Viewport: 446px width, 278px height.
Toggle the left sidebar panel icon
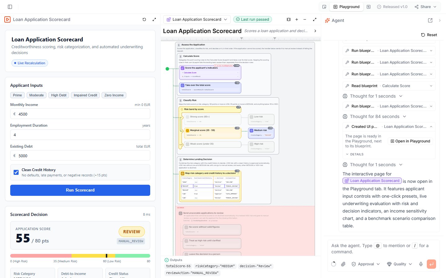[x=10, y=7]
